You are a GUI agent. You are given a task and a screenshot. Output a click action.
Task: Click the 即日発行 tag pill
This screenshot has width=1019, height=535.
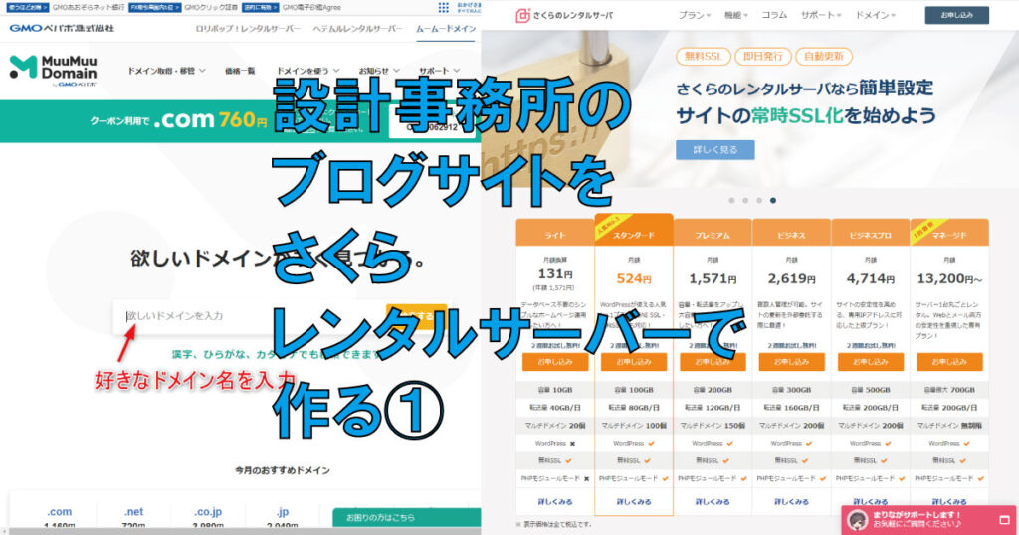(763, 57)
